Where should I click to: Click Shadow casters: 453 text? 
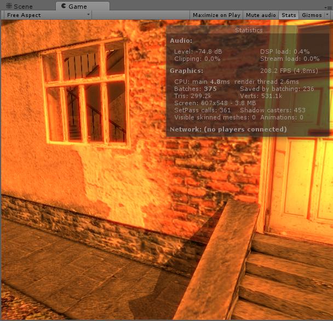pos(273,110)
